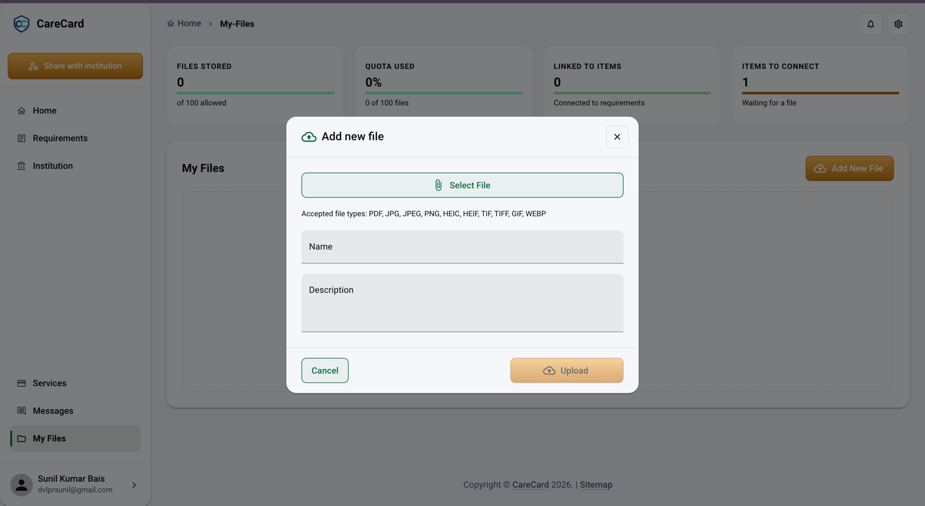Viewport: 925px width, 506px height.
Task: Click the Upload button
Action: point(567,371)
